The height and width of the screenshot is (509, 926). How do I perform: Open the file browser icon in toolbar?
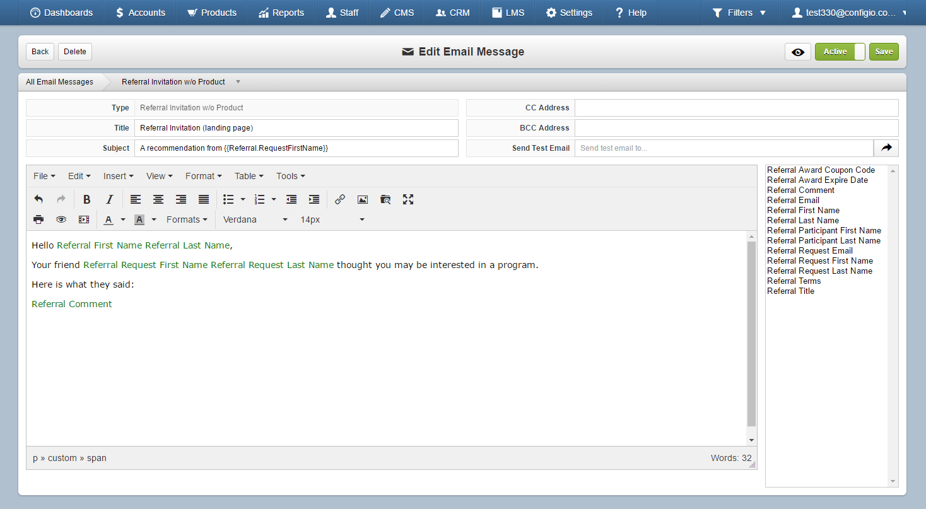click(x=385, y=199)
